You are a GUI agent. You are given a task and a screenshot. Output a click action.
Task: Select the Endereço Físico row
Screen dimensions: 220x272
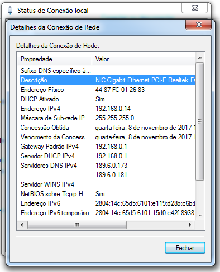(107, 90)
